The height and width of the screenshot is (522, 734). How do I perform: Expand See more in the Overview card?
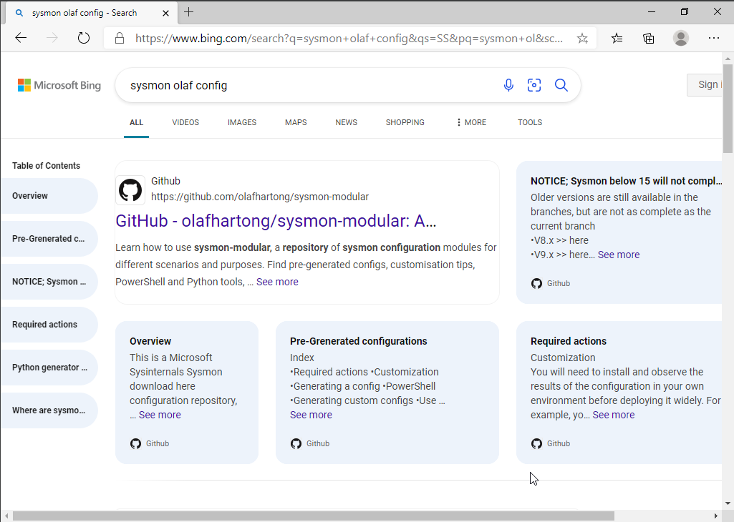click(x=160, y=415)
